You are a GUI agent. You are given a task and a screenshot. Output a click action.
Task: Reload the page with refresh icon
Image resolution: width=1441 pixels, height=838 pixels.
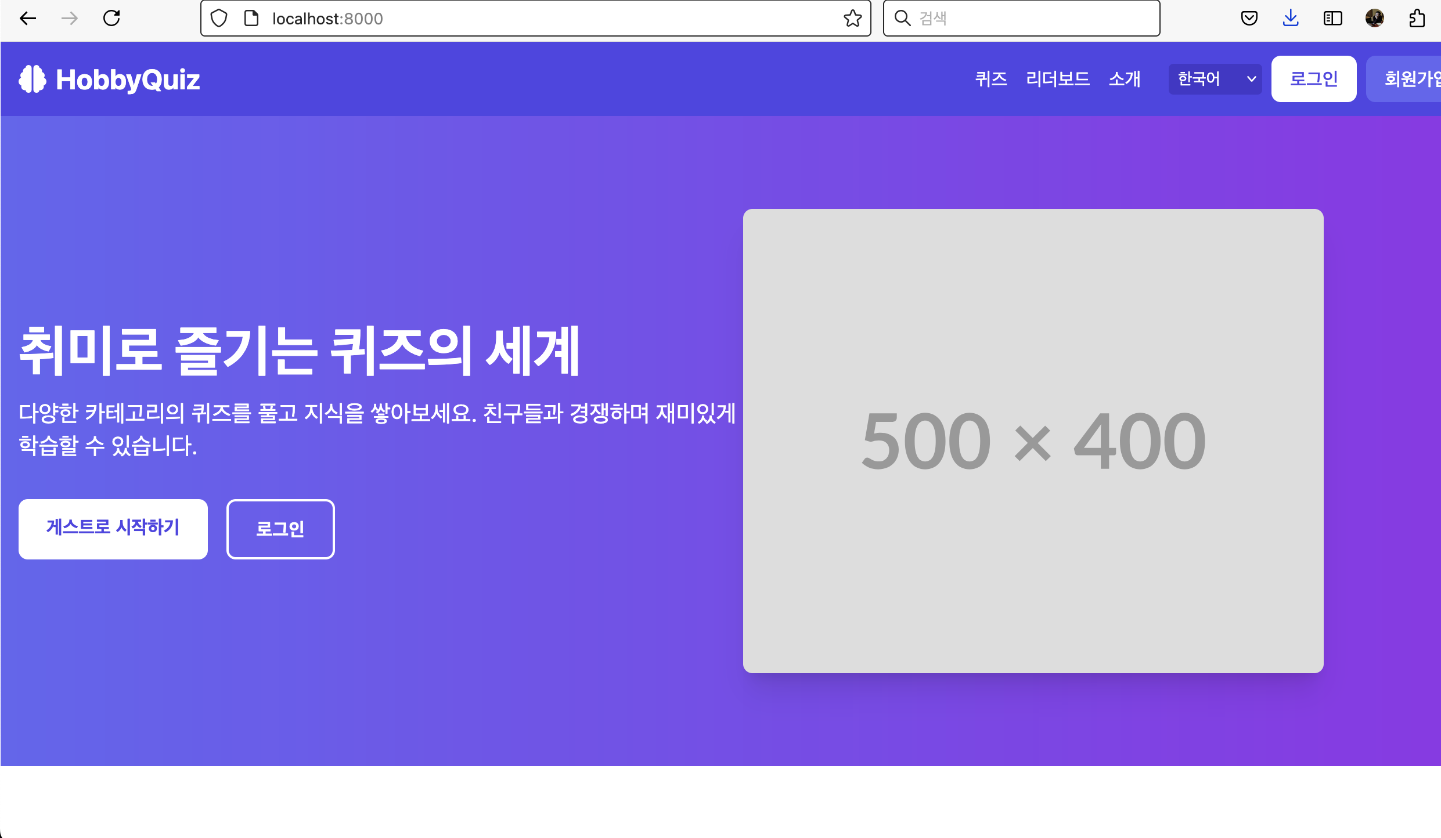tap(111, 19)
